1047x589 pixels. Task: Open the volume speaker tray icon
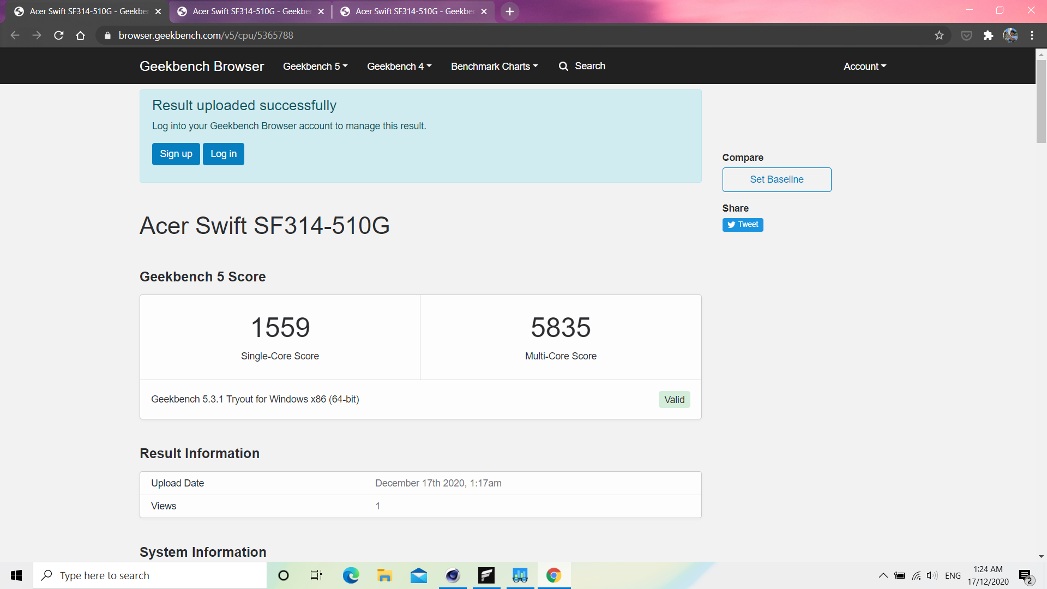932,575
